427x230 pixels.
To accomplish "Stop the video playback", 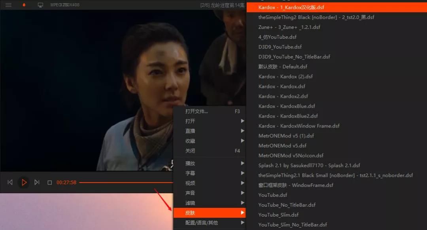I will [x=49, y=182].
